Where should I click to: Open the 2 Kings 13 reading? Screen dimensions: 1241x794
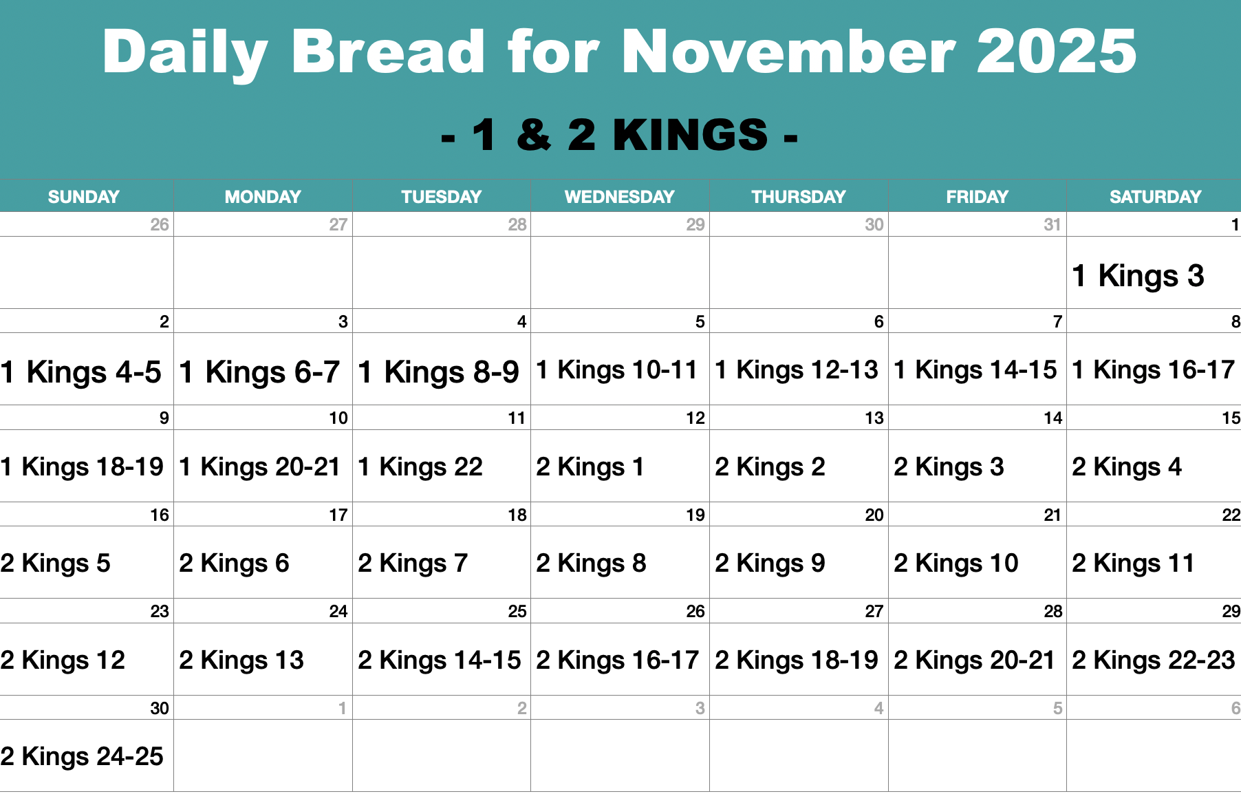[241, 661]
